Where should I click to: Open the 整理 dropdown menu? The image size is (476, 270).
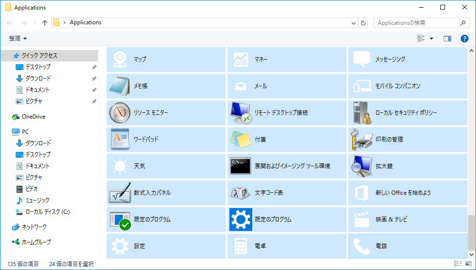[18, 39]
